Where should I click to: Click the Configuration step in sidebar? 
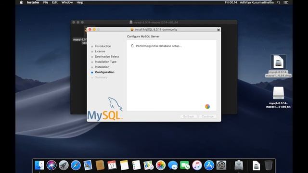coord(104,72)
